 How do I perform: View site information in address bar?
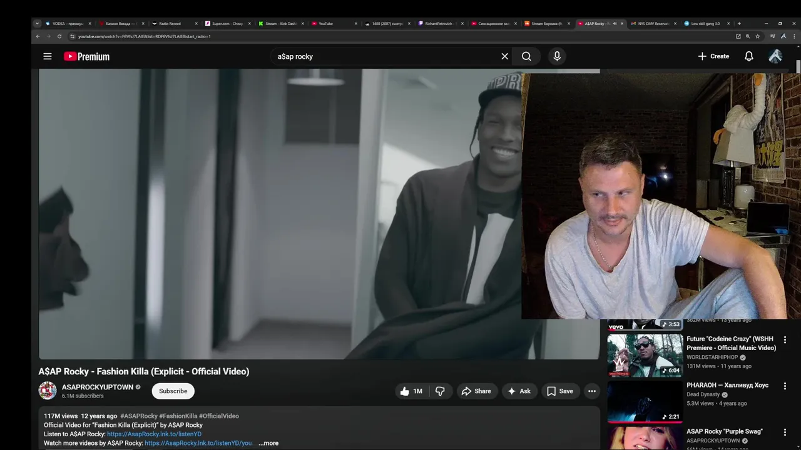(x=72, y=36)
